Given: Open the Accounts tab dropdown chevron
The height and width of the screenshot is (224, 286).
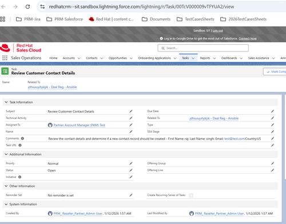Looking at the screenshot, I should click(79, 58).
